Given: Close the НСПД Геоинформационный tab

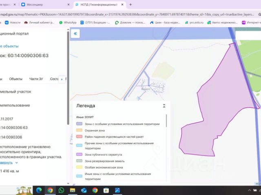Looking at the screenshot, I should (x=122, y=4).
